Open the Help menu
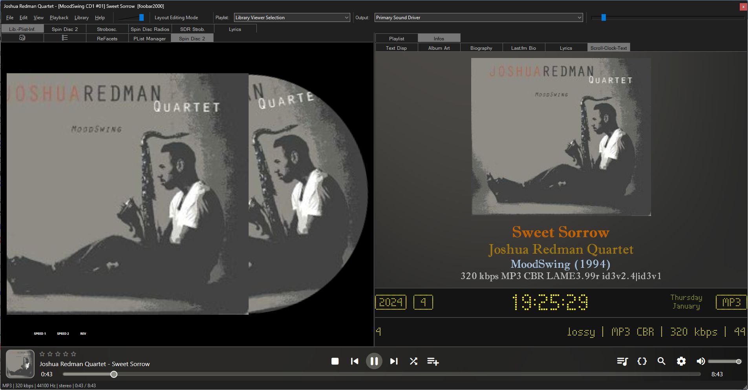Viewport: 748px width, 390px height. point(100,18)
